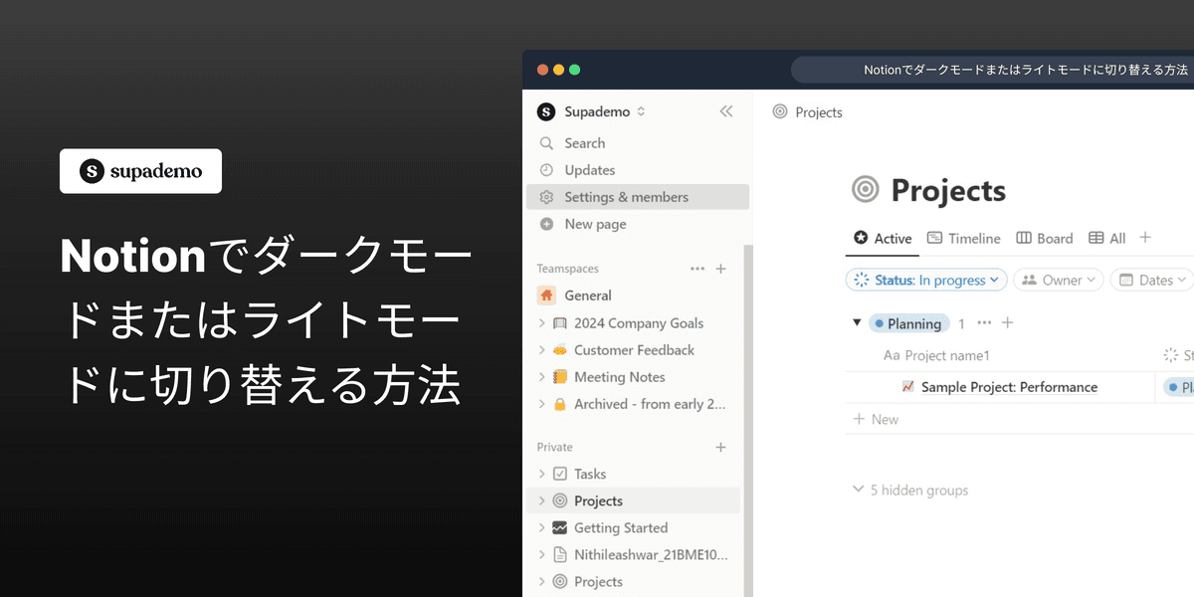Image resolution: width=1194 pixels, height=597 pixels.
Task: Open the Status: In progress filter
Action: pos(925,280)
